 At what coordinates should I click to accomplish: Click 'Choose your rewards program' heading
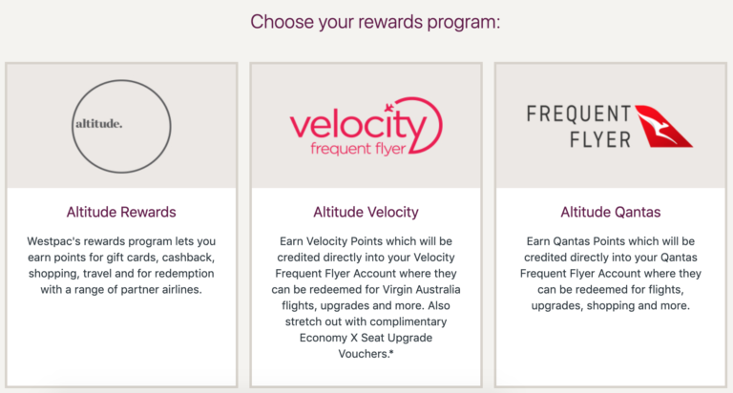point(375,22)
